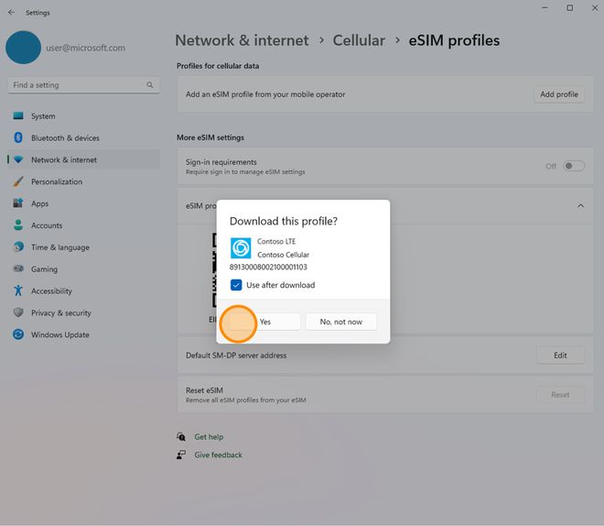This screenshot has height=526, width=604.
Task: Collapse the eSIM profile section chevron
Action: point(580,206)
